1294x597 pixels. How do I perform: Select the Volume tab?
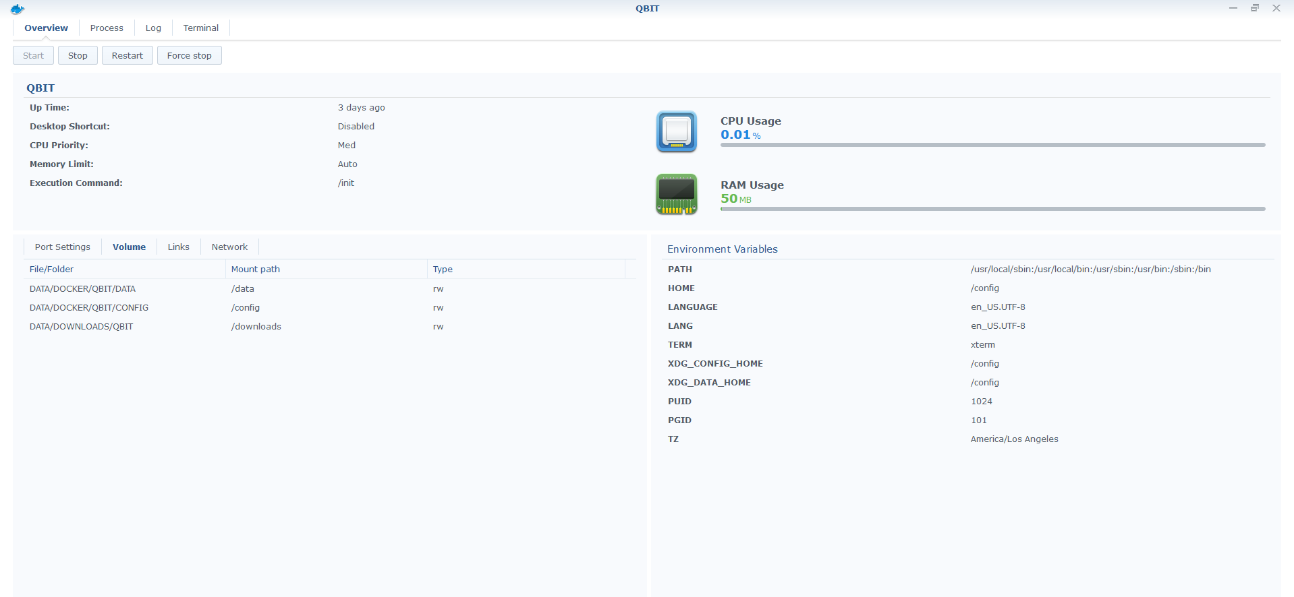[129, 247]
